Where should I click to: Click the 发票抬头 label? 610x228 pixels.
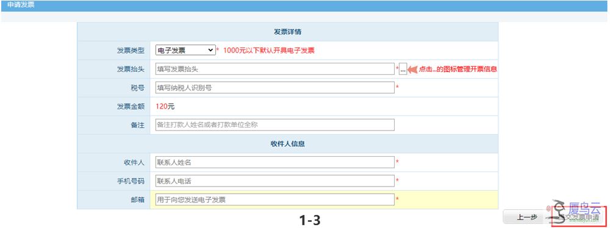click(131, 69)
